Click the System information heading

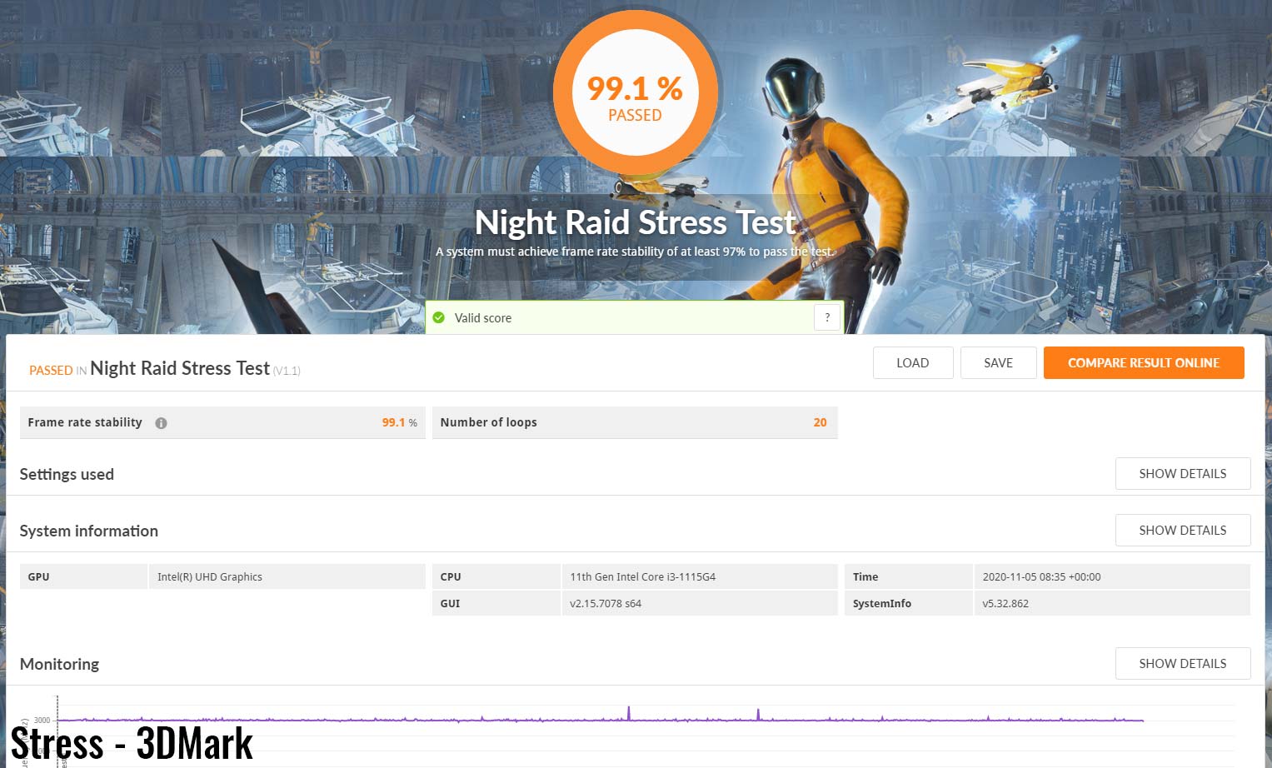(89, 531)
